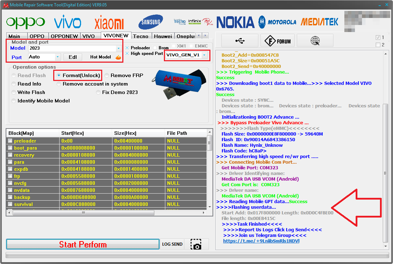Click the bottom progress bar
The width and height of the screenshot is (393, 264).
(197, 255)
